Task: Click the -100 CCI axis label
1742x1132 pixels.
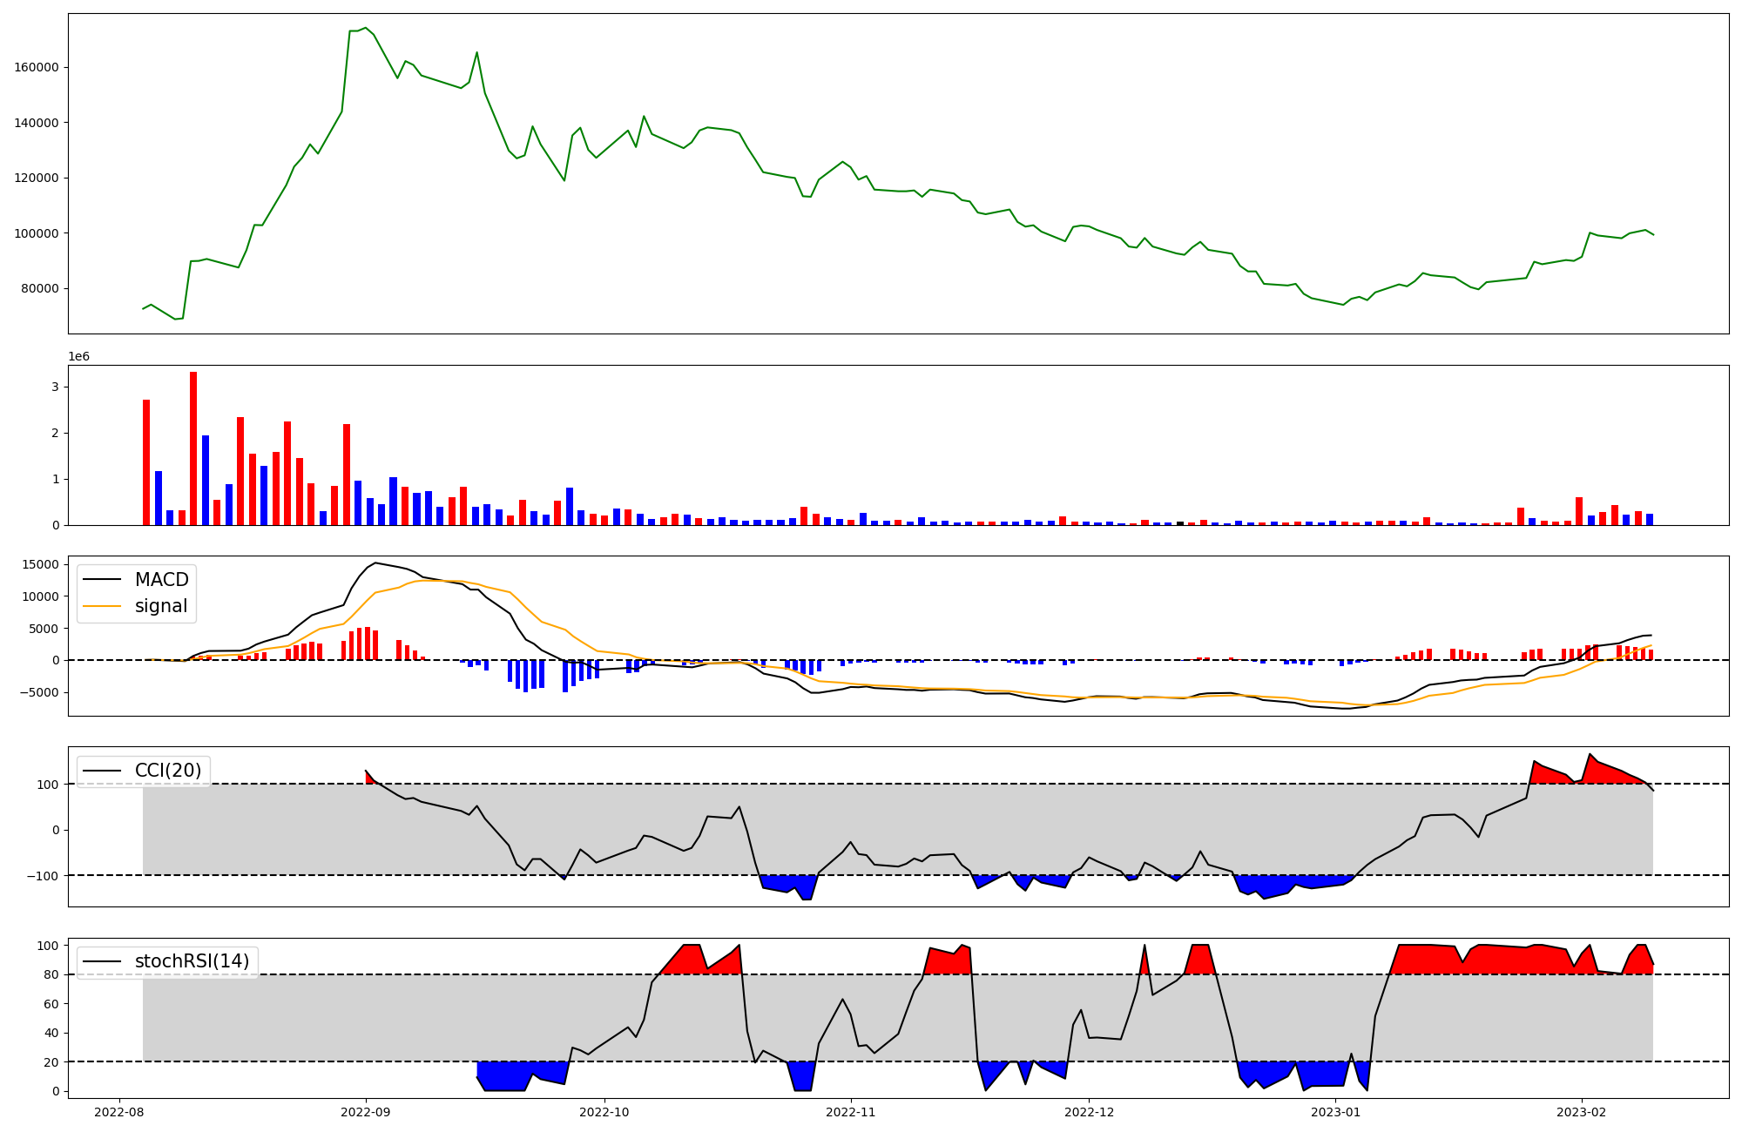Action: pyautogui.click(x=42, y=876)
